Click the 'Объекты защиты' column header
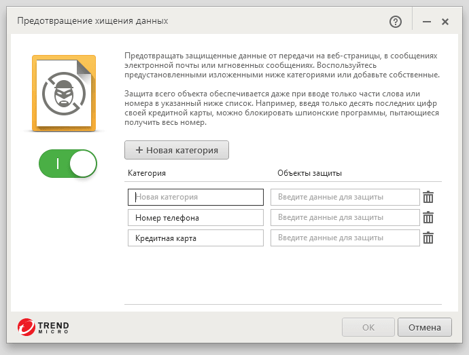Viewport: 469px width, 355px height. pyautogui.click(x=309, y=173)
